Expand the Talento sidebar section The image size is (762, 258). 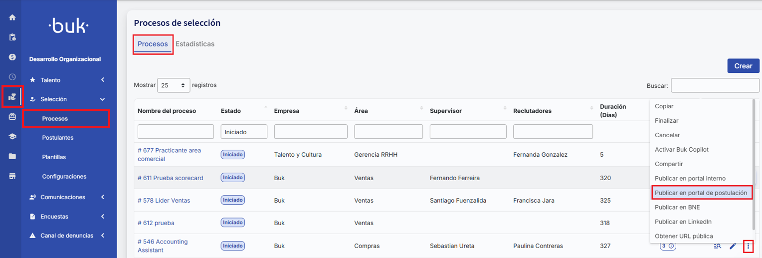pyautogui.click(x=67, y=80)
